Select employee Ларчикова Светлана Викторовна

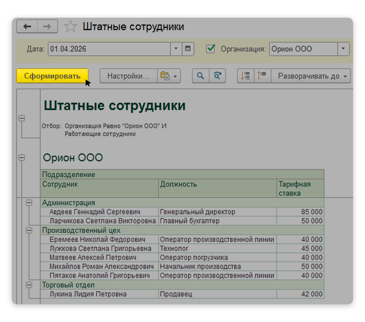click(x=100, y=221)
